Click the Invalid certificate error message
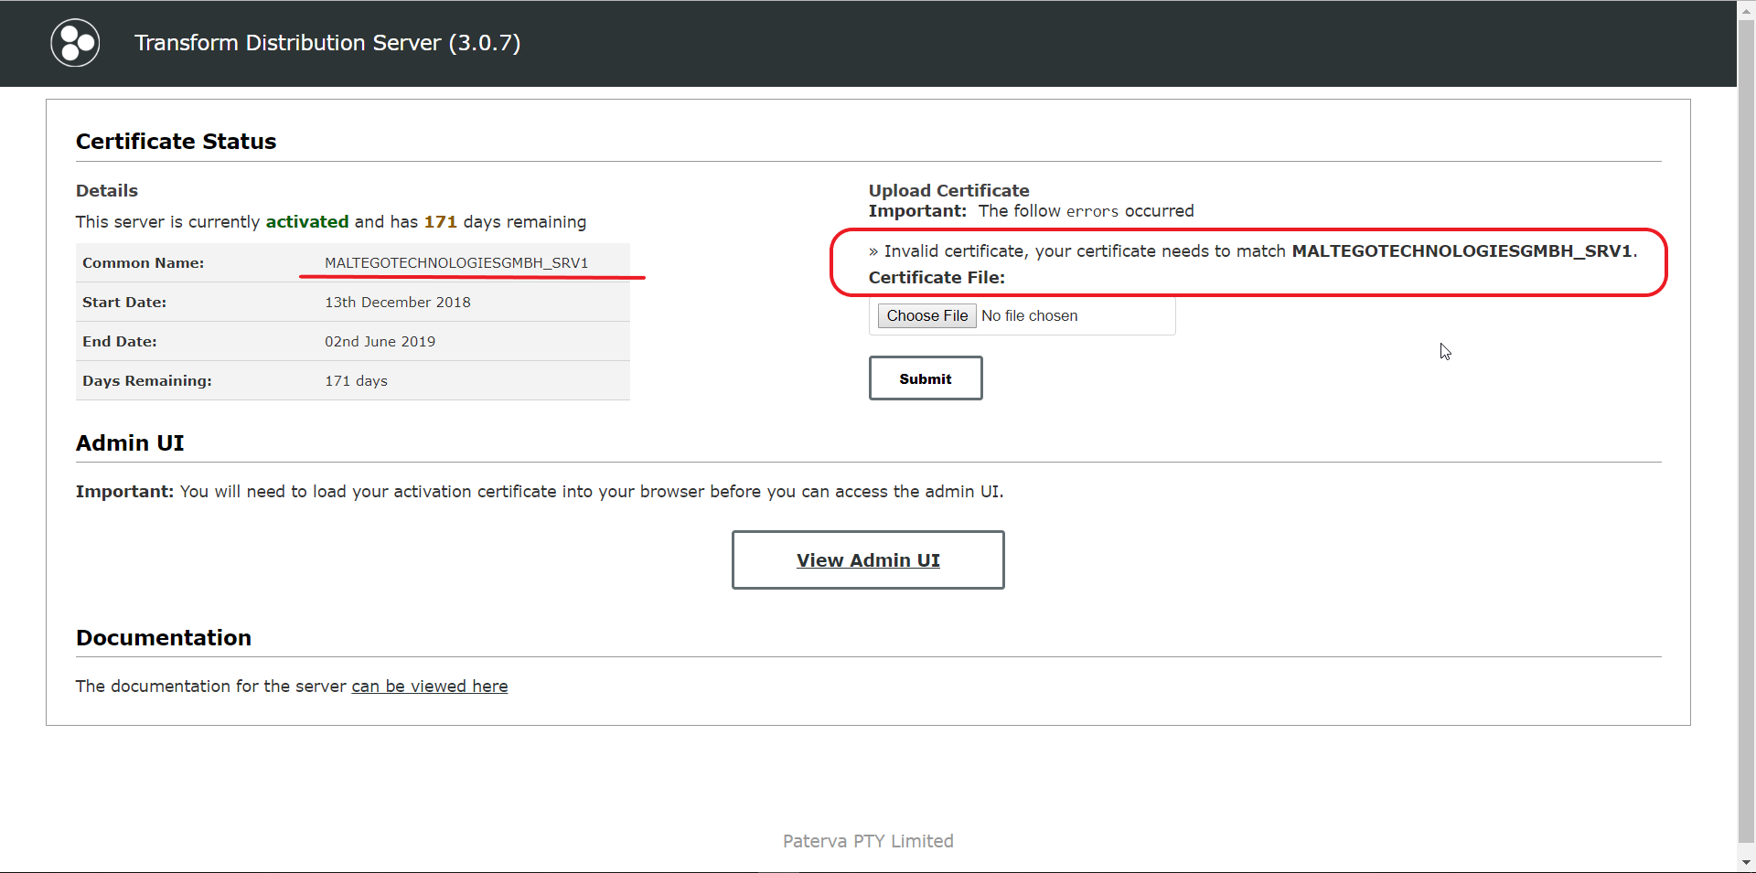1756x873 pixels. [x=1253, y=251]
